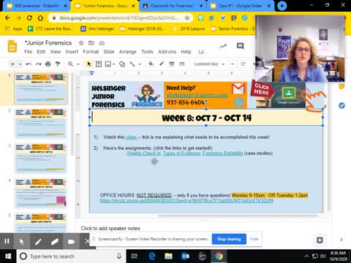Click the Fill color bucket icon
The image size is (351, 263).
pos(151,64)
